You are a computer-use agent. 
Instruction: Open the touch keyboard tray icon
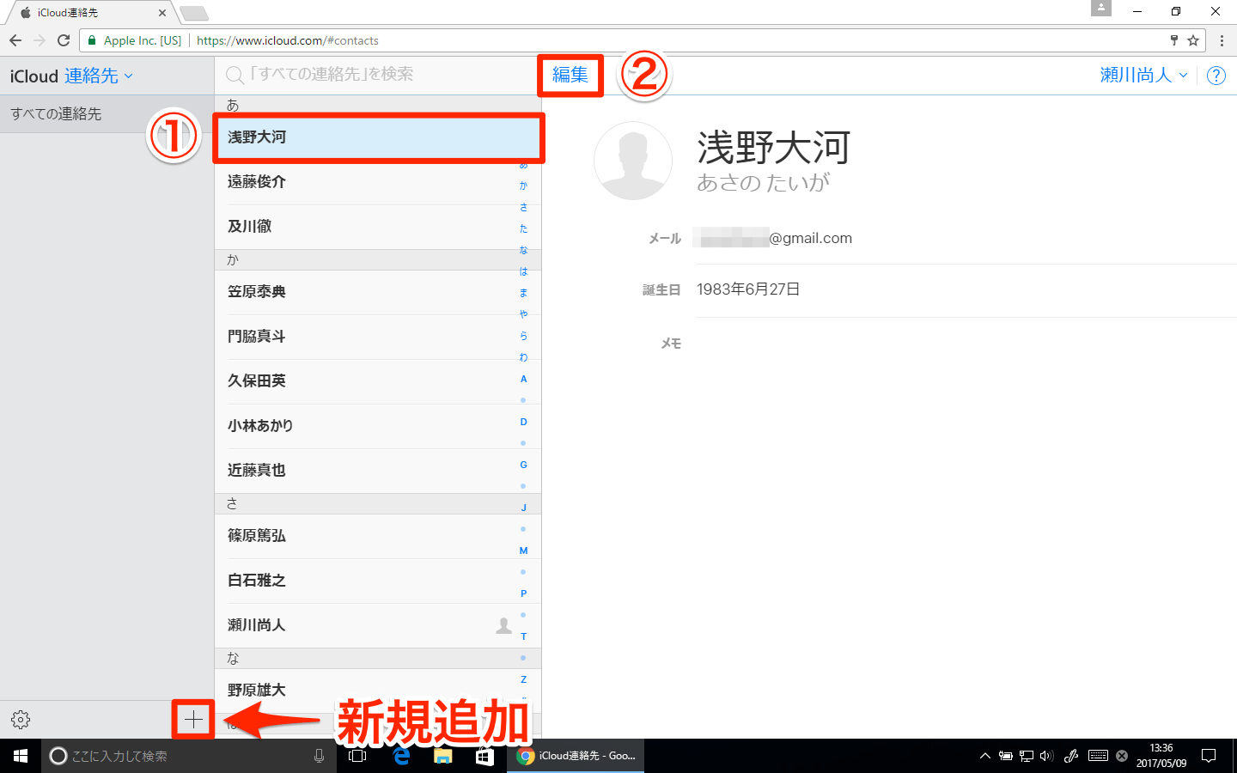coord(1098,756)
